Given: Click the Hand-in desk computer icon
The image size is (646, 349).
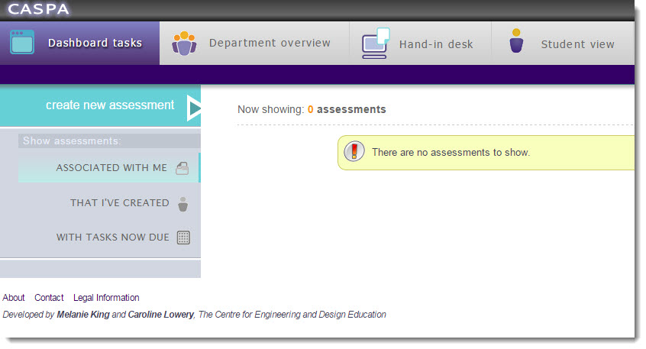Looking at the screenshot, I should (x=376, y=44).
